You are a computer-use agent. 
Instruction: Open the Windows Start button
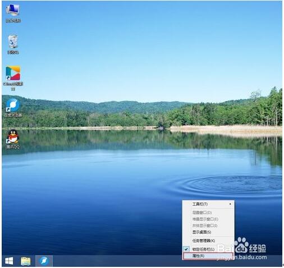tap(9, 261)
